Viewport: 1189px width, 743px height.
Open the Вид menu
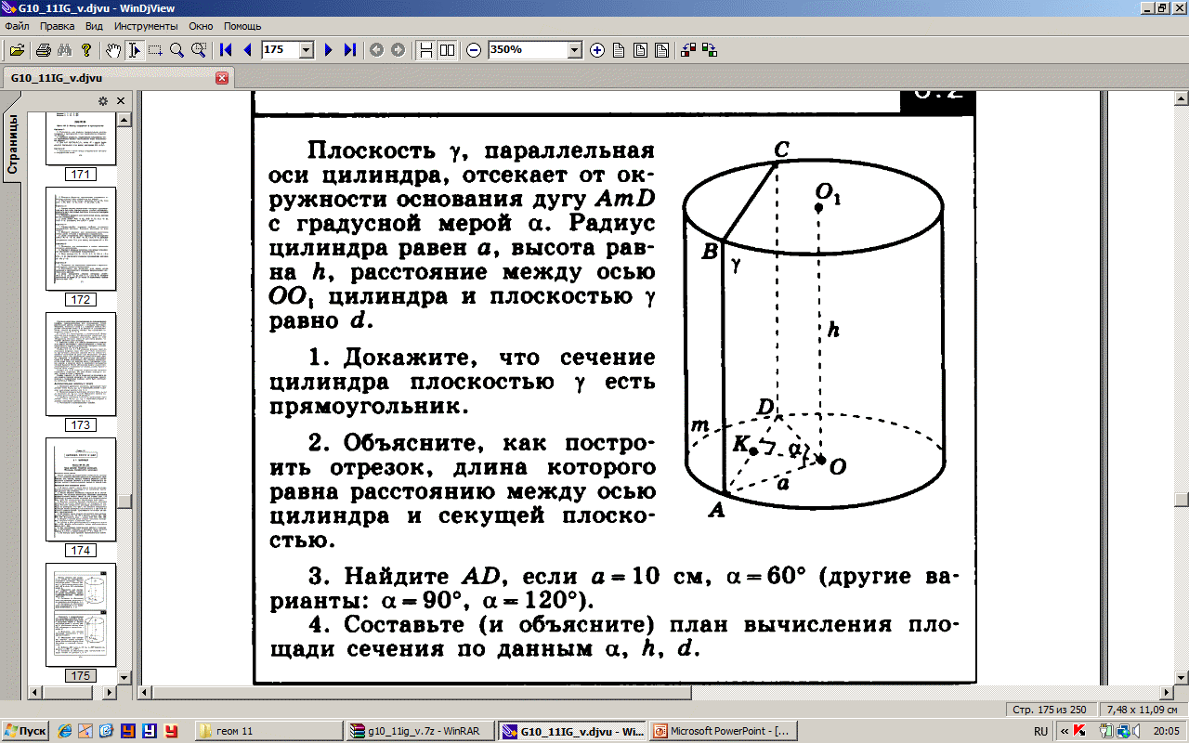click(x=94, y=26)
